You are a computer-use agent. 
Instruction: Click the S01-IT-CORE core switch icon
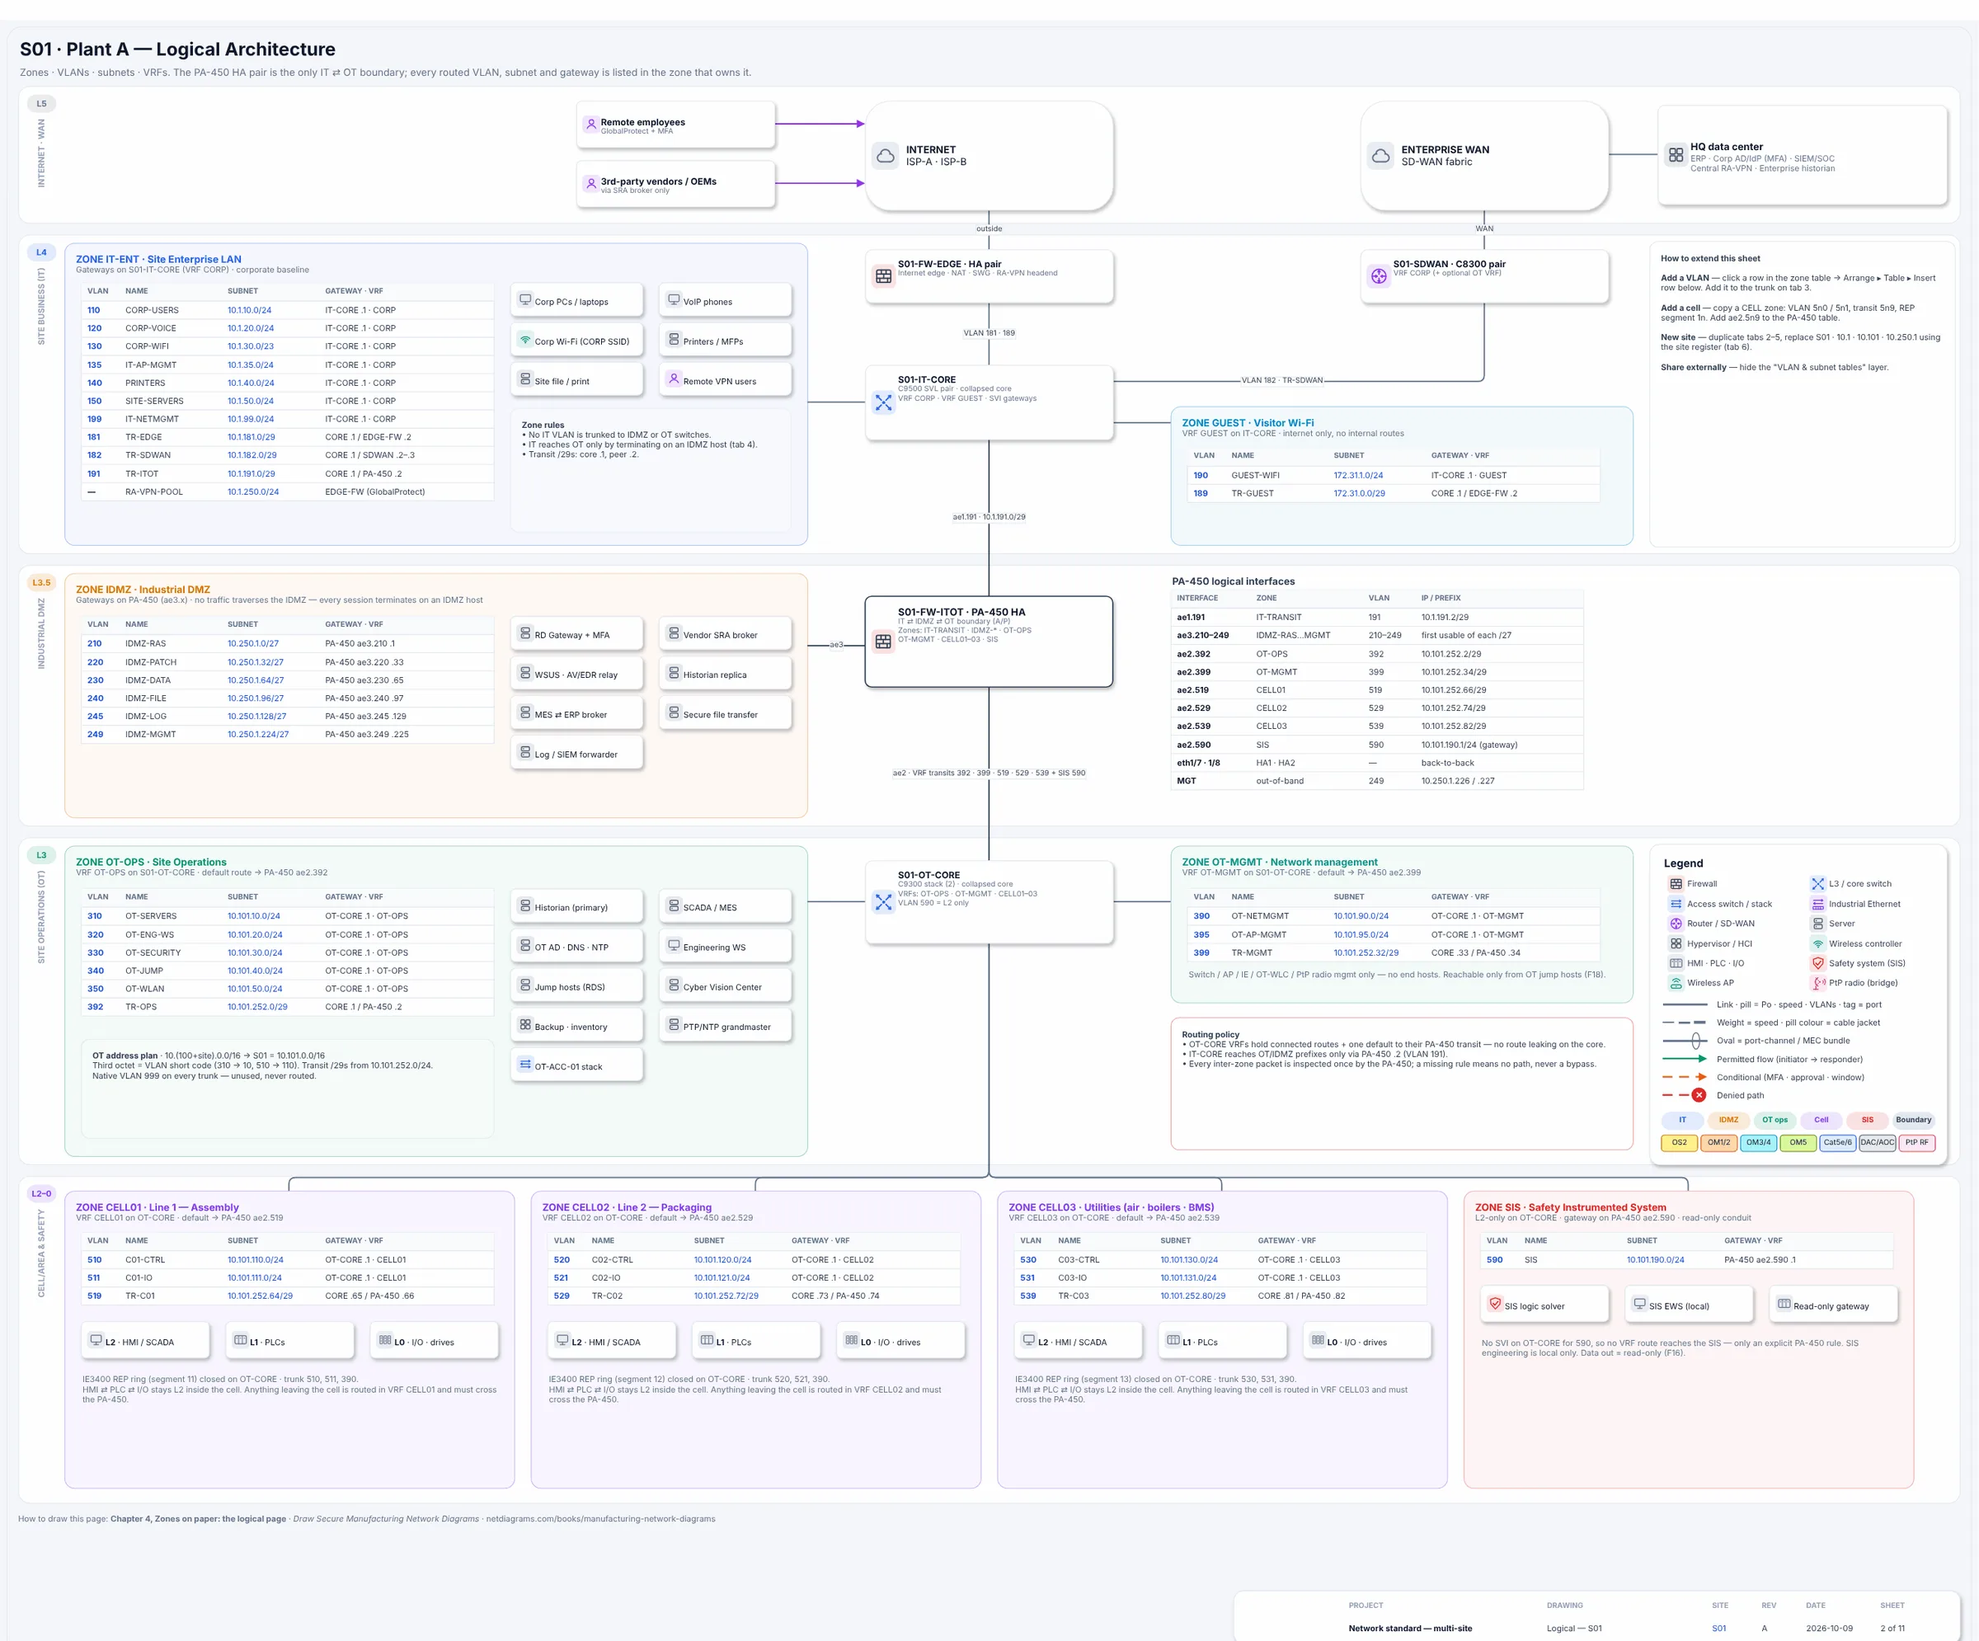[883, 402]
